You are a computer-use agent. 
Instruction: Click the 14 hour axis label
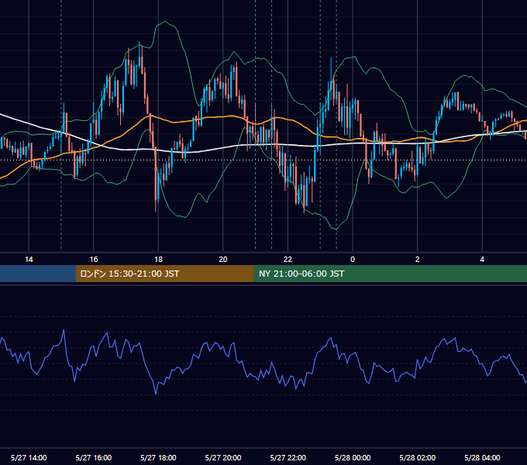tap(29, 260)
